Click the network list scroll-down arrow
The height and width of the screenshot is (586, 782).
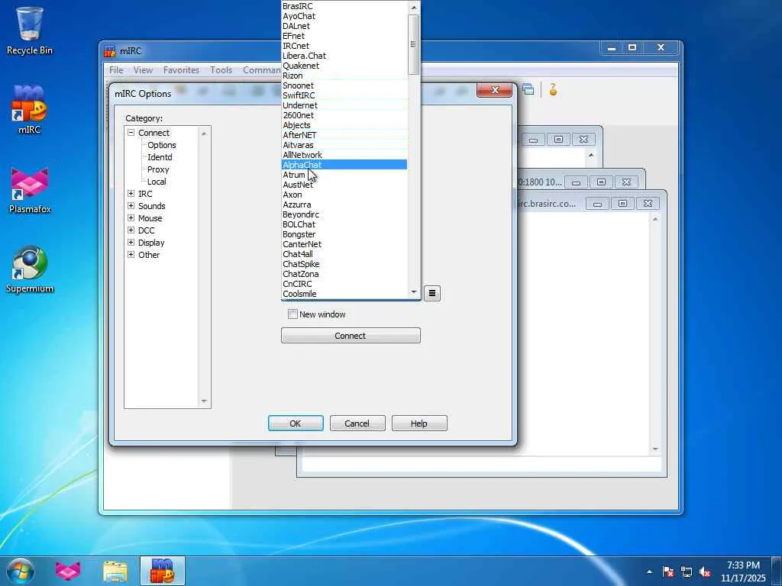[x=413, y=292]
